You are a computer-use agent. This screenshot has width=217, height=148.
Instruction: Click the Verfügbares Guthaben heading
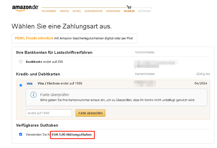[37, 125]
